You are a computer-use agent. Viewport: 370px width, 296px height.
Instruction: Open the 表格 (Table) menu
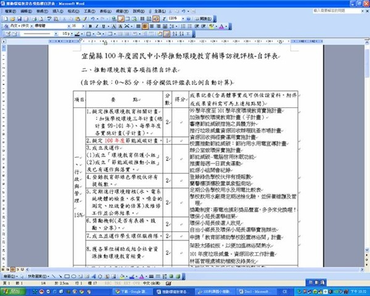105,11
